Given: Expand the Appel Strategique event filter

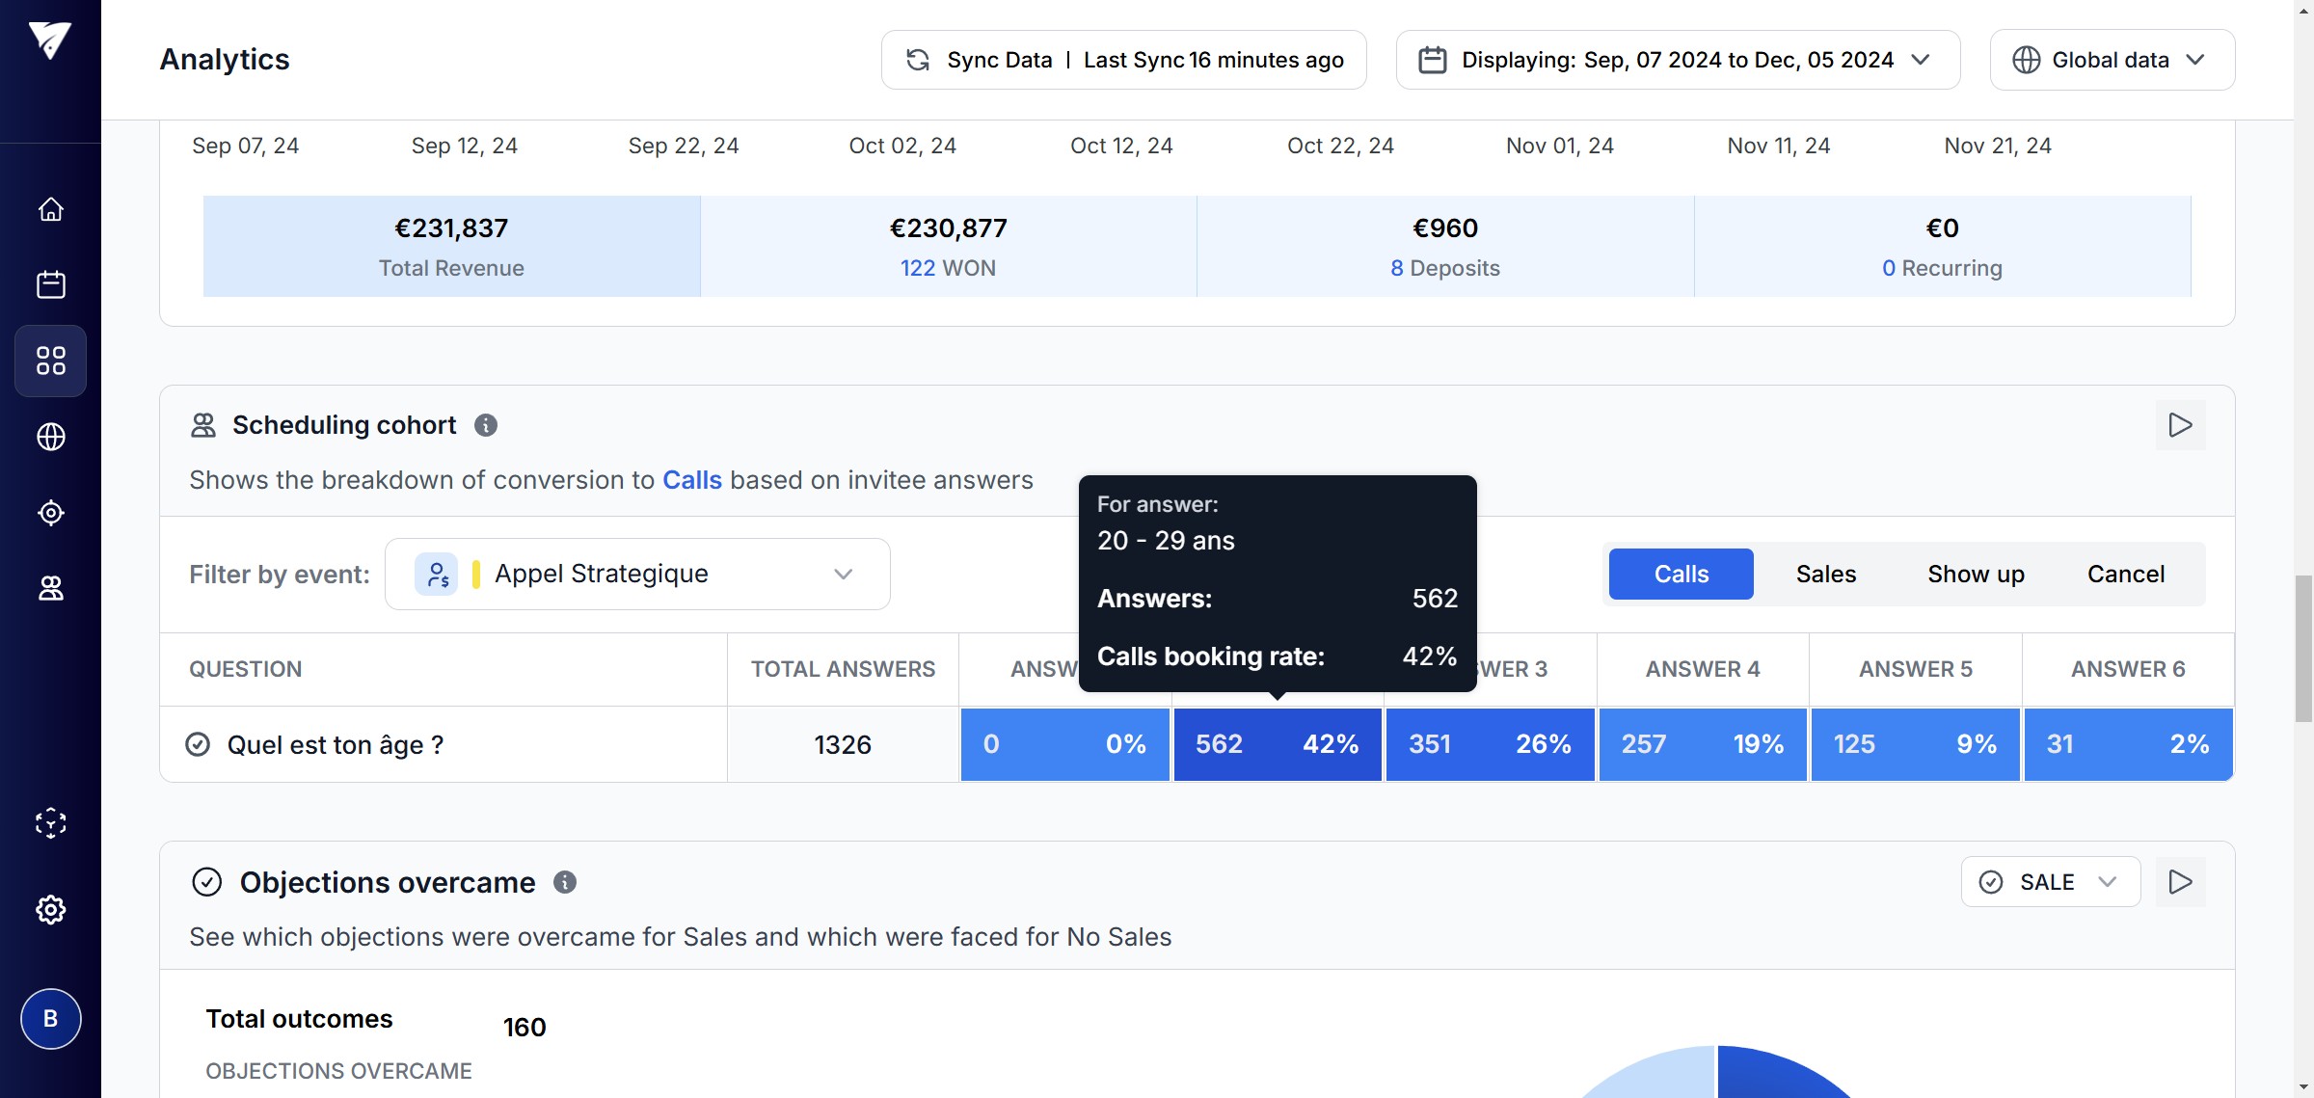Looking at the screenshot, I should pos(637,574).
